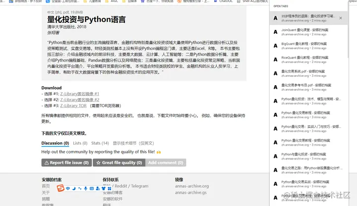
Task: Click favicon of 量化交易系统.pdf tab
Action: click(x=276, y=73)
